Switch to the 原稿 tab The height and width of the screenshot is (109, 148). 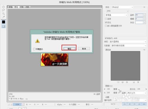(11, 7)
